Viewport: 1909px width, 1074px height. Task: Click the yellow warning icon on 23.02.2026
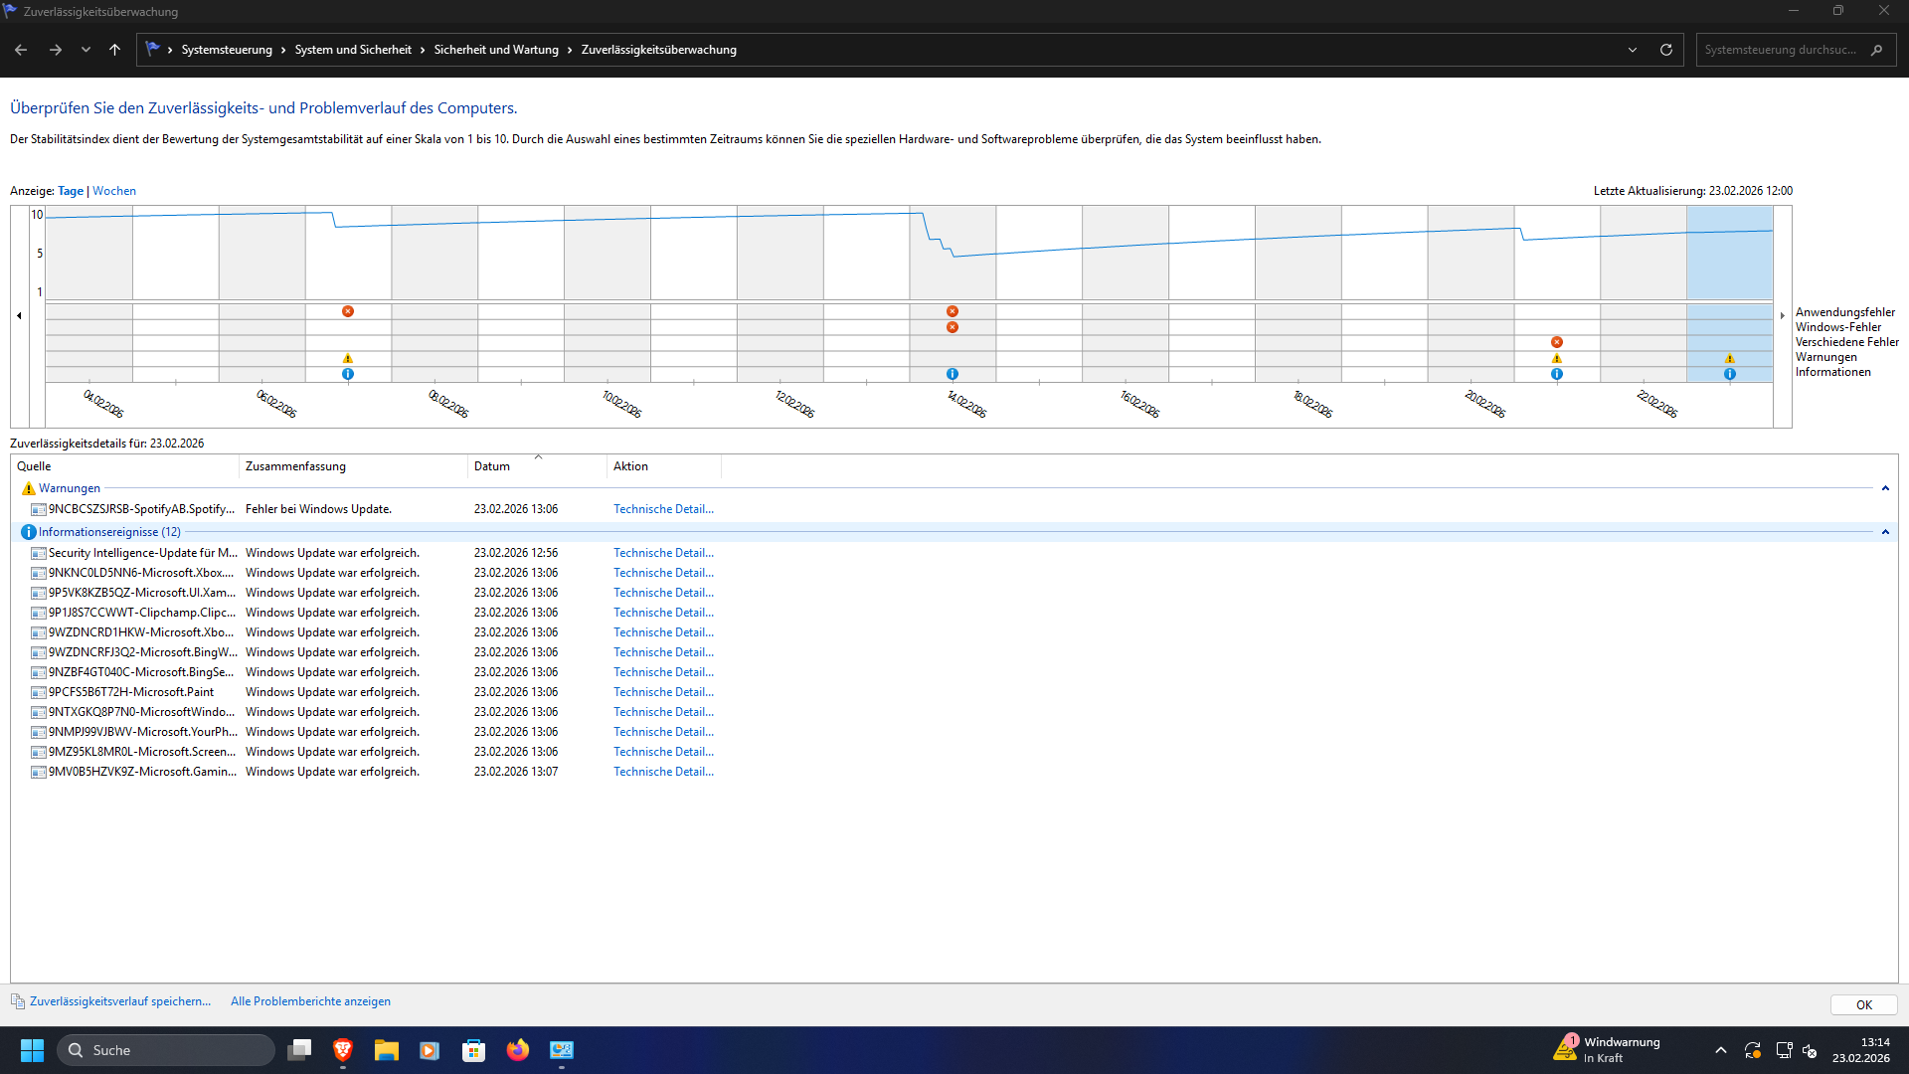(x=1730, y=358)
